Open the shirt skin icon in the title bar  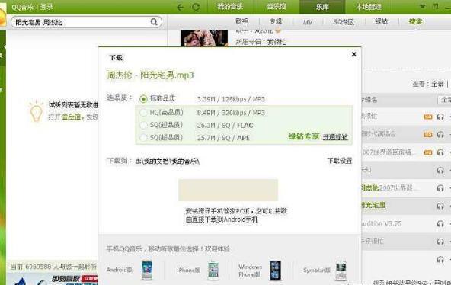pos(422,6)
